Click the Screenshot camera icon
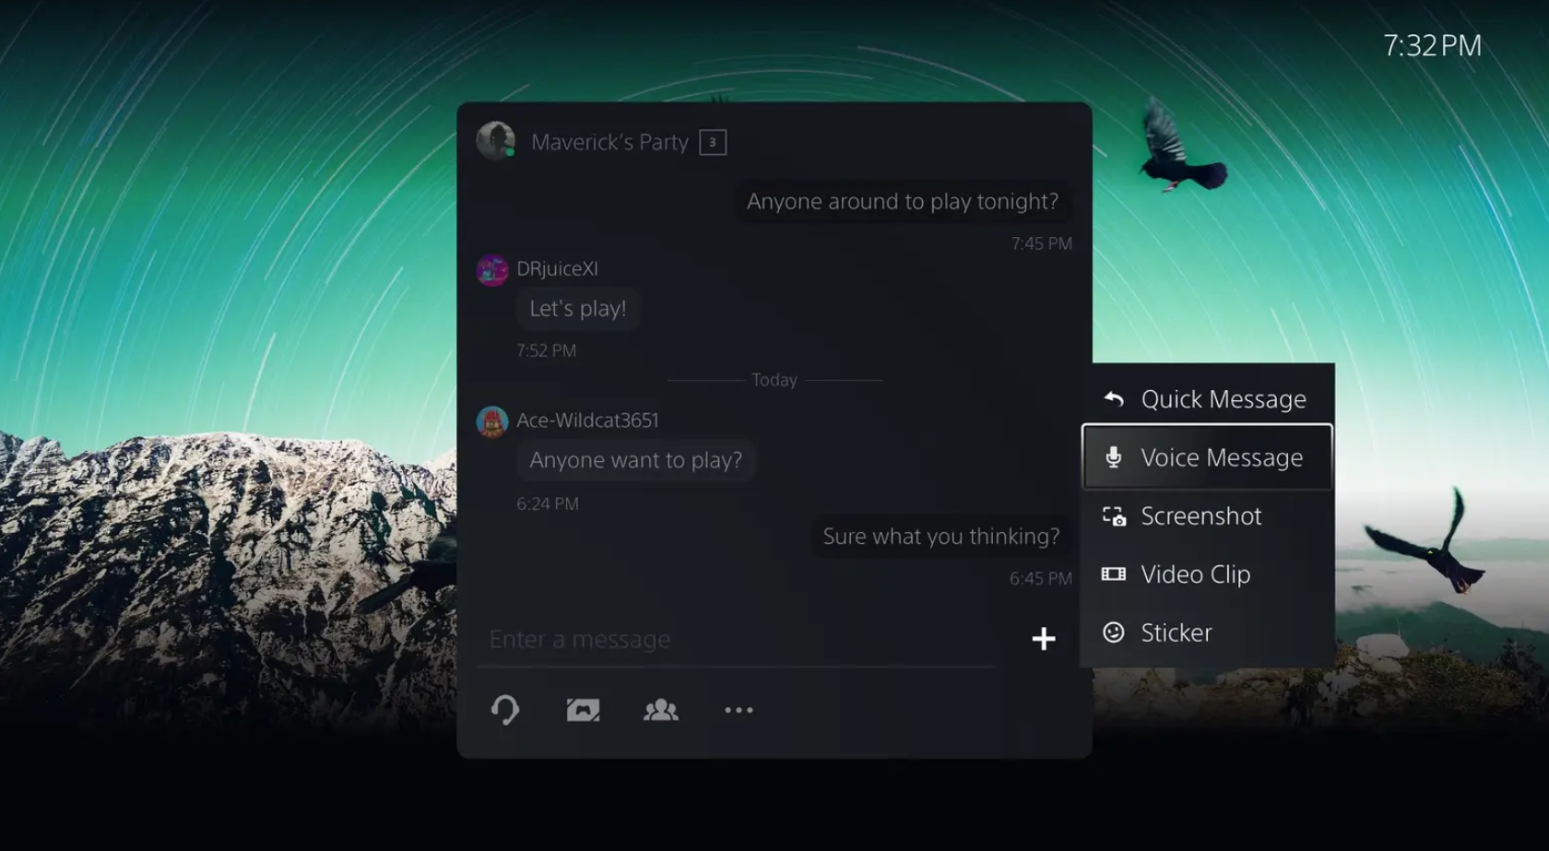The width and height of the screenshot is (1549, 851). pyautogui.click(x=1114, y=516)
